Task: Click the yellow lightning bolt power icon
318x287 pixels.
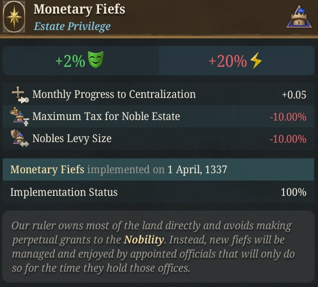Action: click(x=256, y=60)
